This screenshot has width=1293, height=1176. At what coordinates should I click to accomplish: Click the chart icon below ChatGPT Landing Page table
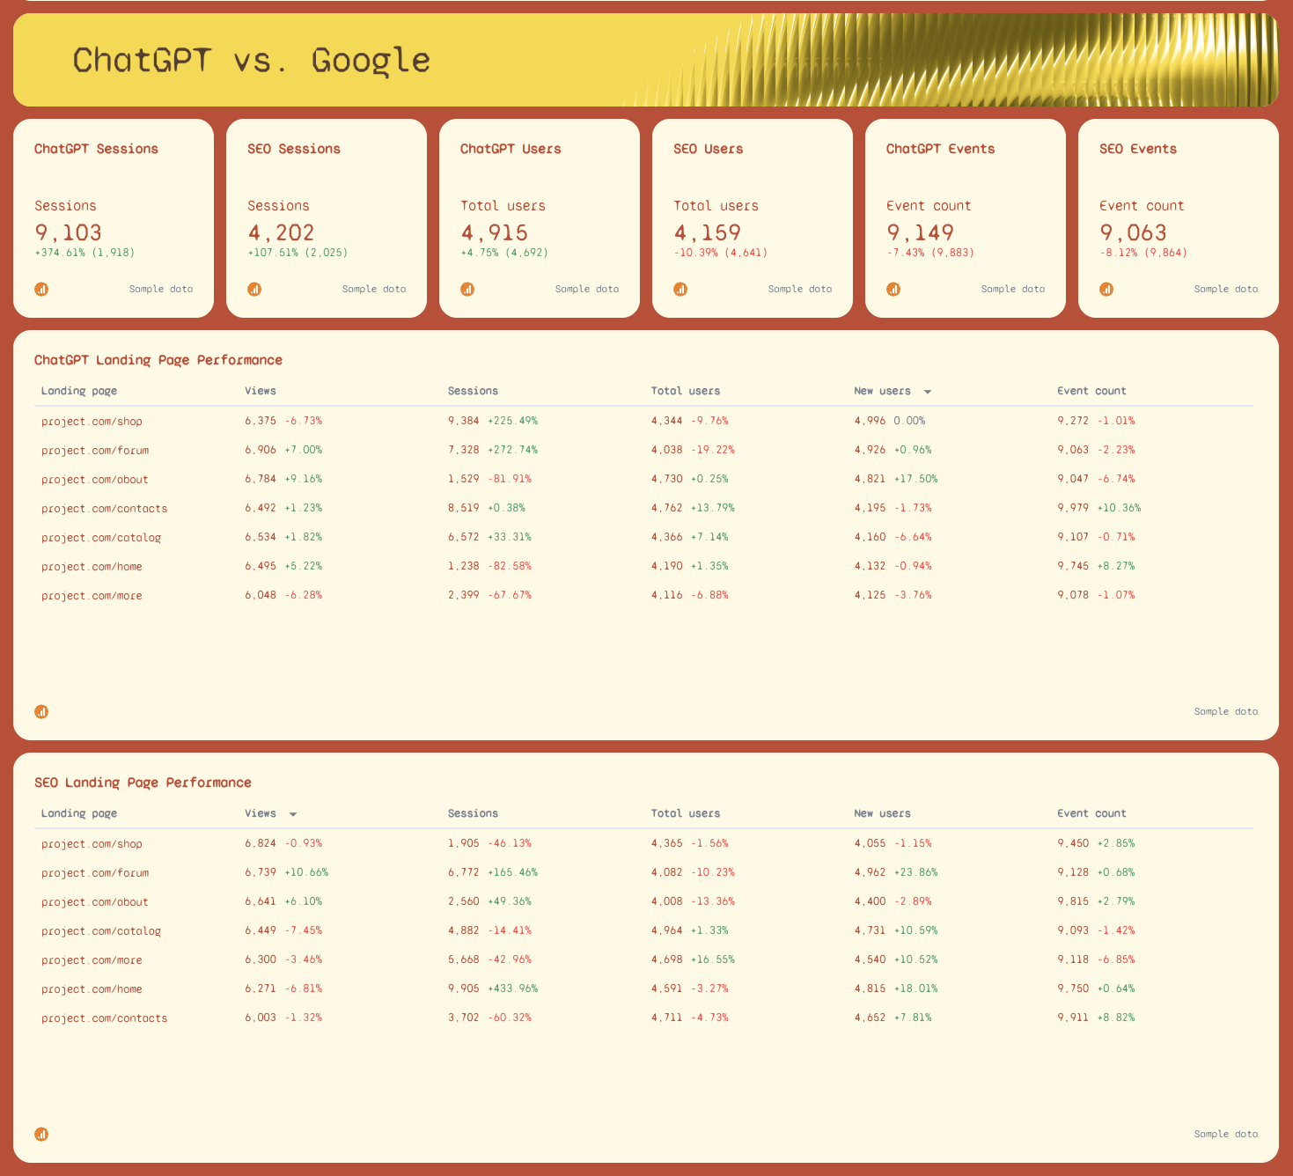coord(41,711)
